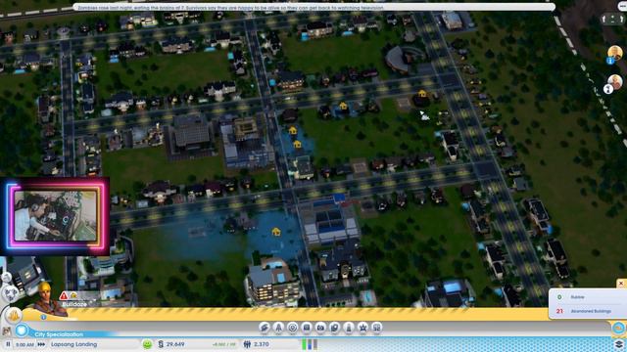Click the blue info icon below advisor
This screenshot has width=627, height=352.
[43, 317]
